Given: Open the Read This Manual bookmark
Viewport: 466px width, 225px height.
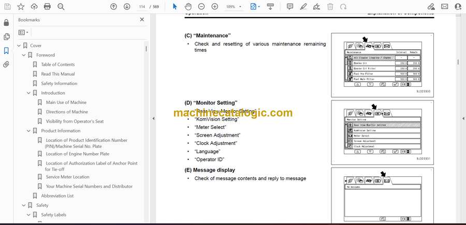Looking at the screenshot, I should tap(58, 74).
